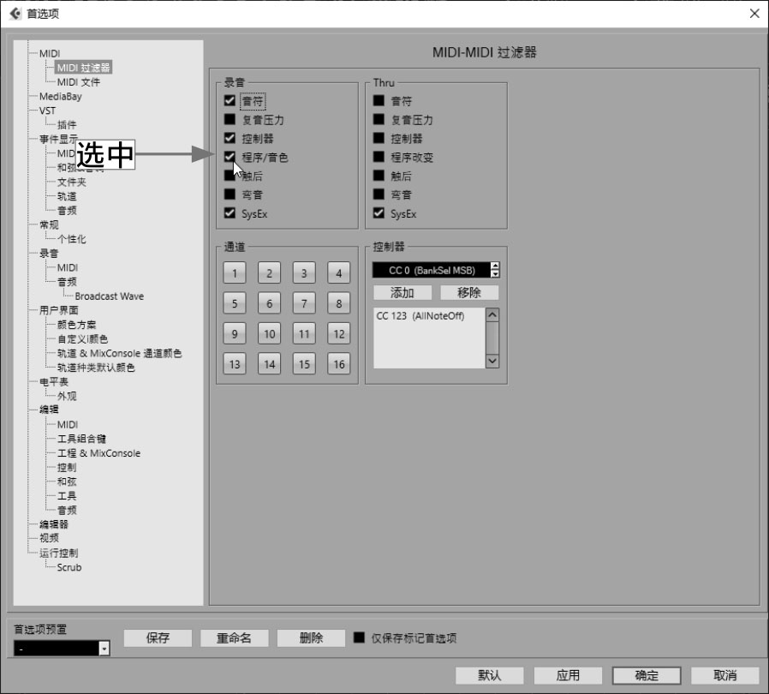The image size is (769, 694).
Task: Click the controller list scroll down arrow
Action: coord(492,361)
